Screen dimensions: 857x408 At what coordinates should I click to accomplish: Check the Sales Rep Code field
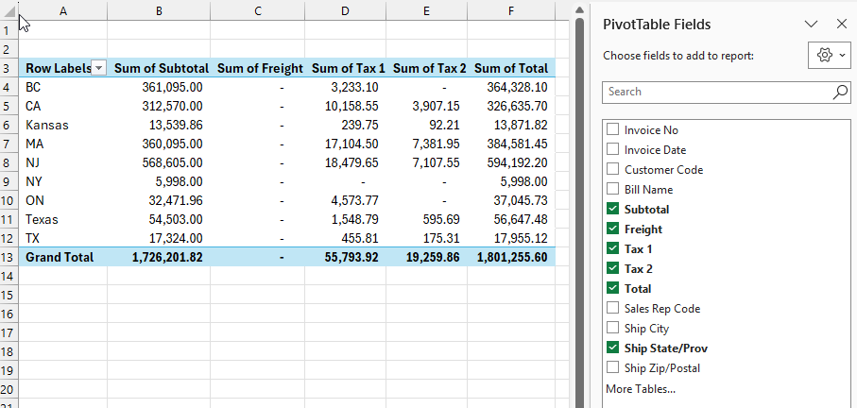612,308
